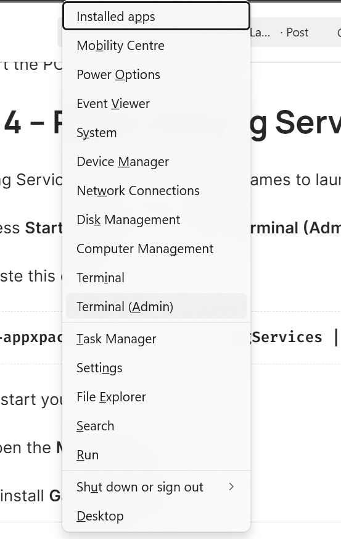This screenshot has height=539, width=341.
Task: Select the Search entry
Action: [156, 426]
